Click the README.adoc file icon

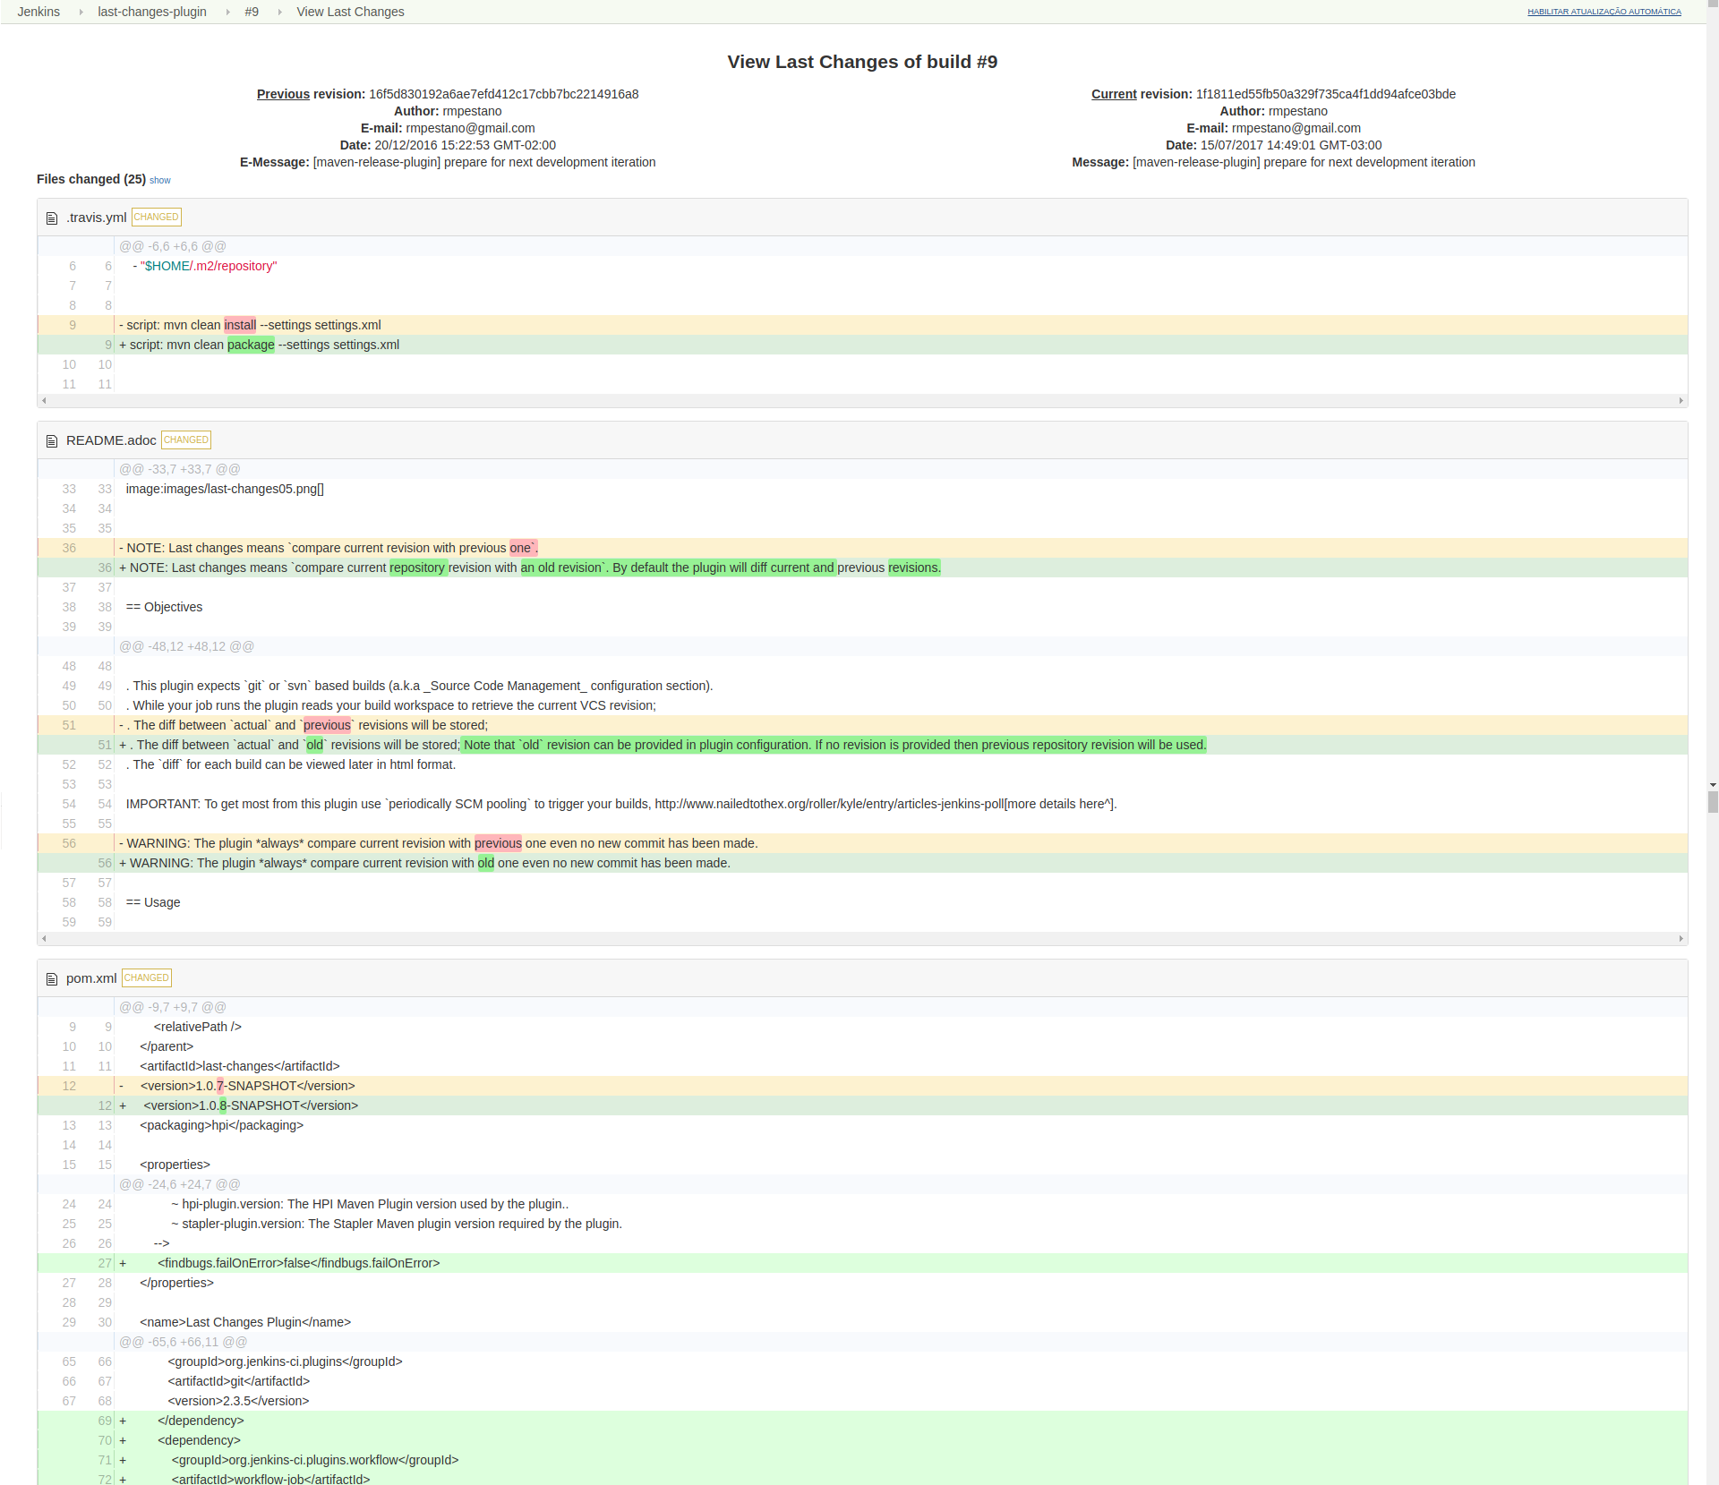tap(52, 441)
